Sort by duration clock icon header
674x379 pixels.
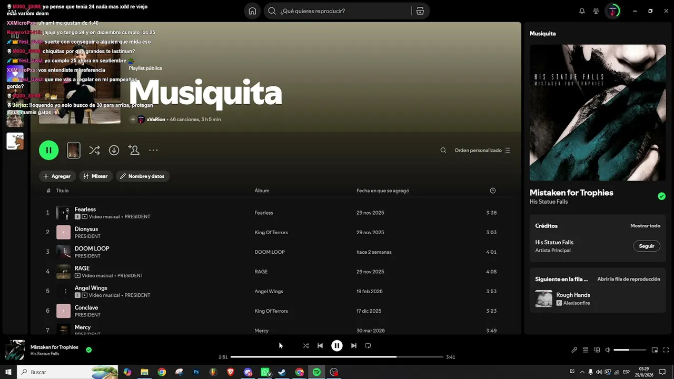(493, 191)
